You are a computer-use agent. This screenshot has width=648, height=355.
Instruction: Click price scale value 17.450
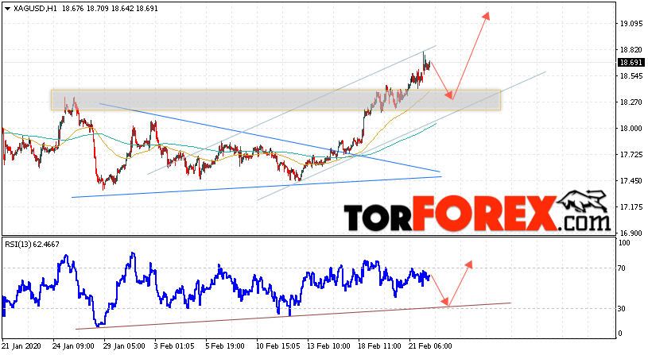[x=631, y=180]
